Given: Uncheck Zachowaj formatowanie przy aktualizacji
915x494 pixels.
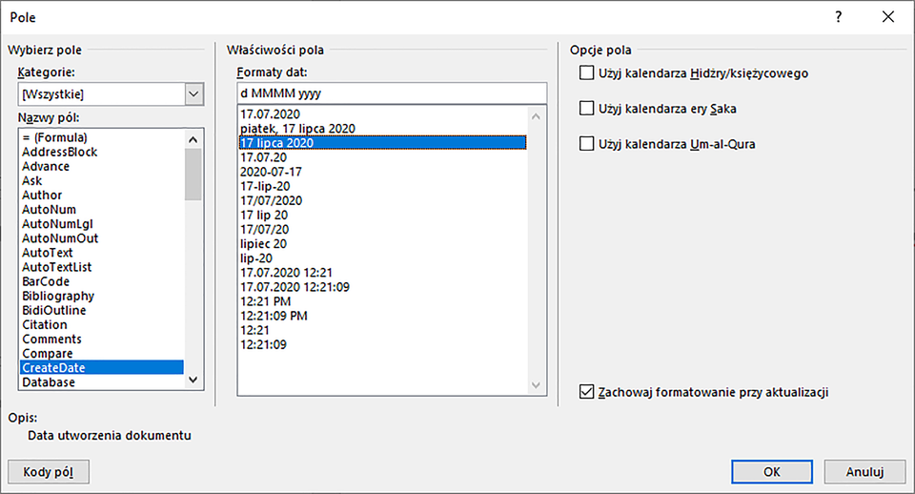Looking at the screenshot, I should (587, 392).
